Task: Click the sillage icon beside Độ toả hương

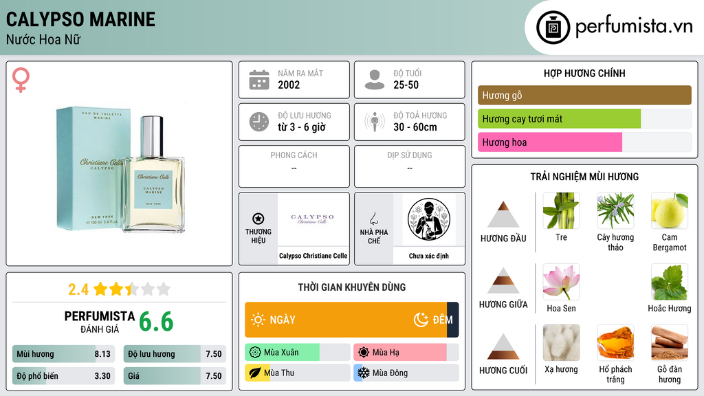Action: point(375,122)
